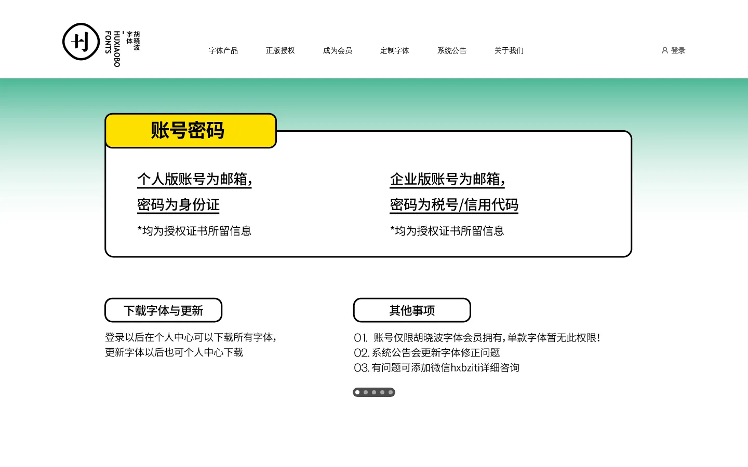Switch to the second carousel slide dot
The image size is (748, 467).
(x=366, y=392)
